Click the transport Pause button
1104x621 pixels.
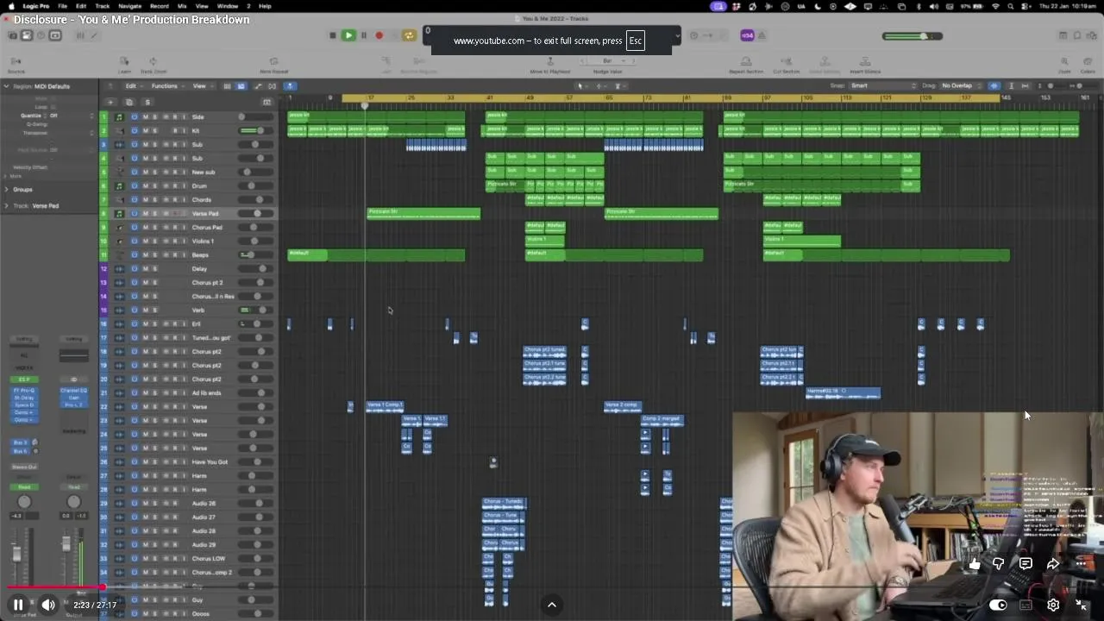(363, 35)
